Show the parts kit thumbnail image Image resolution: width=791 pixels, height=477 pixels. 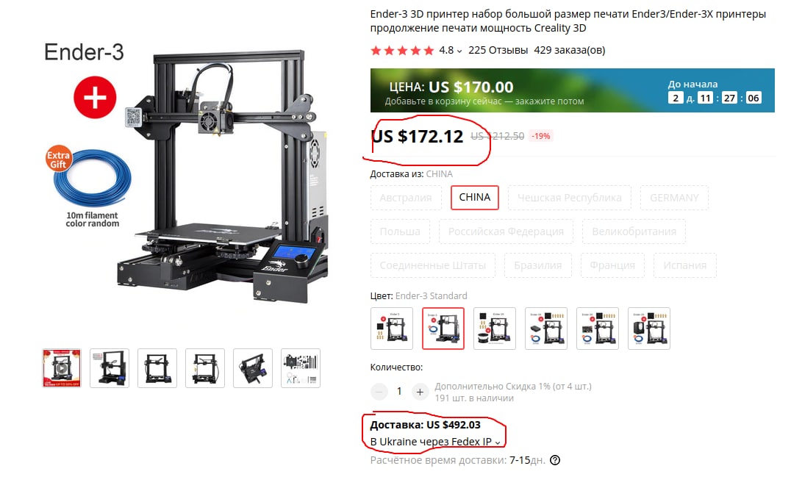(301, 368)
